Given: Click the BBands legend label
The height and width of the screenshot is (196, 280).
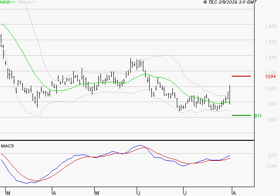Looking at the screenshot, I should (x=25, y=2).
